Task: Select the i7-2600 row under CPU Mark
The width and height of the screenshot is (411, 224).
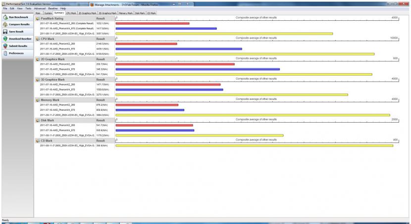Action: click(67, 54)
